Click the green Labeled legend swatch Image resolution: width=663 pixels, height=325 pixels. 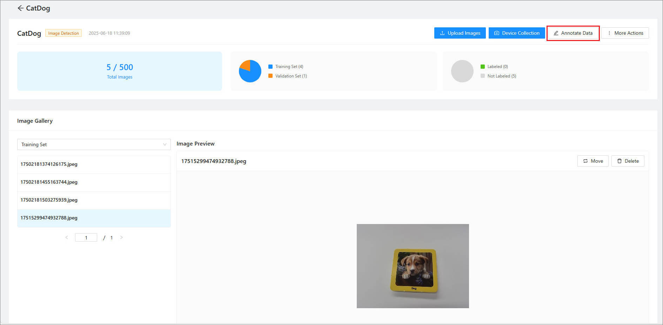coord(483,67)
